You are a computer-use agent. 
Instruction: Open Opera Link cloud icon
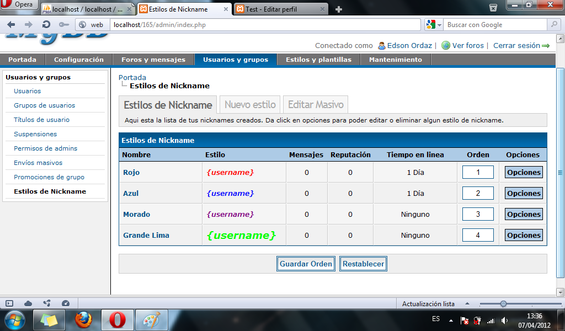28,303
